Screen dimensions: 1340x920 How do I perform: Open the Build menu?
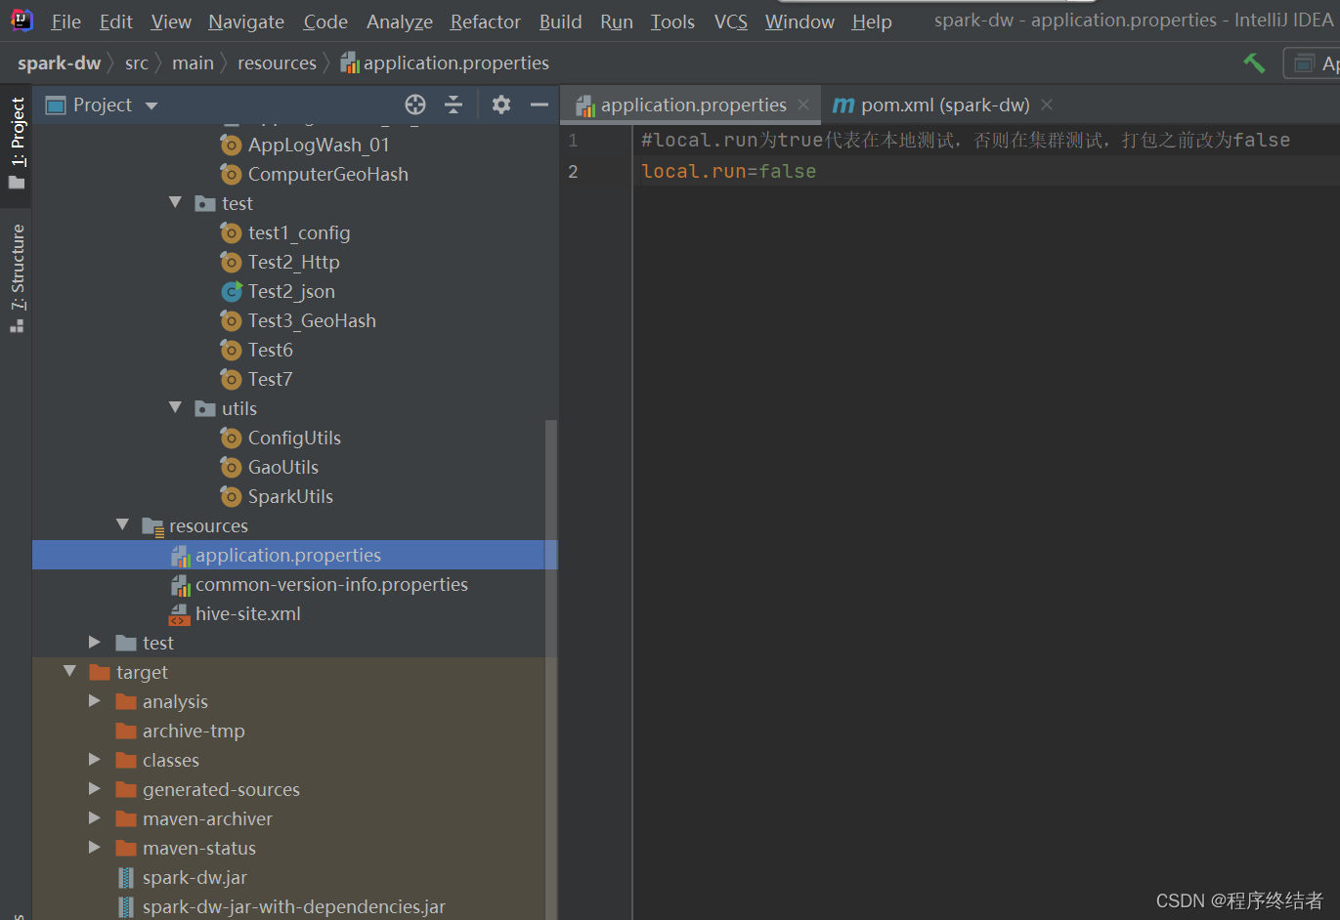click(560, 21)
